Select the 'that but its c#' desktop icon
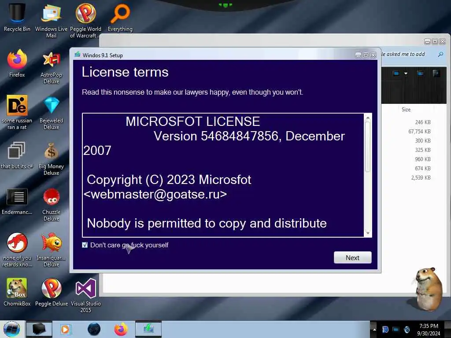Viewport: 451px width, 338px height. coord(16,154)
